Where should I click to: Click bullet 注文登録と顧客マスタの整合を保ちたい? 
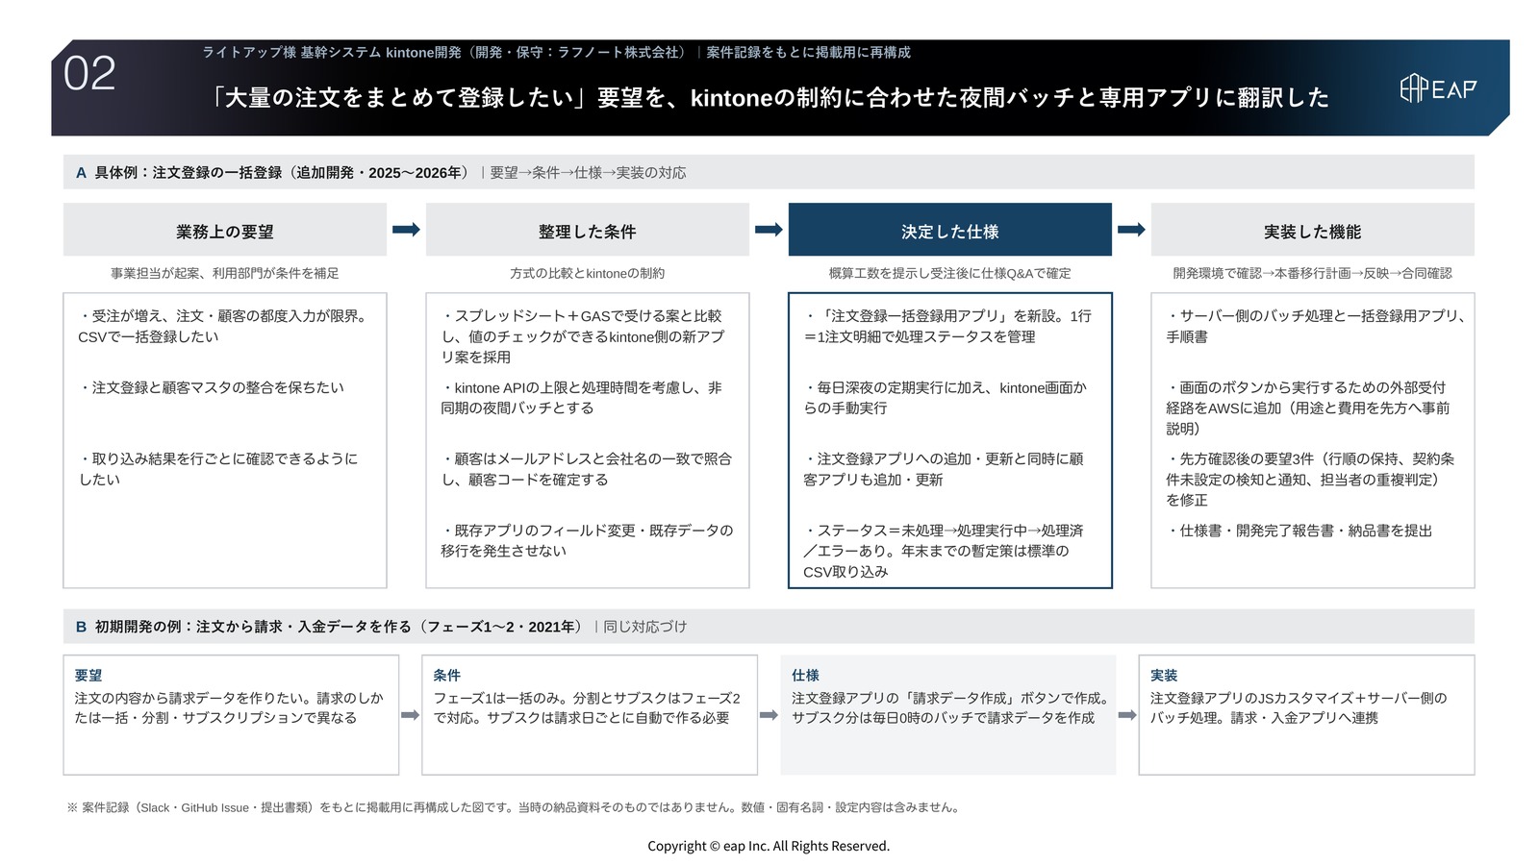211,387
